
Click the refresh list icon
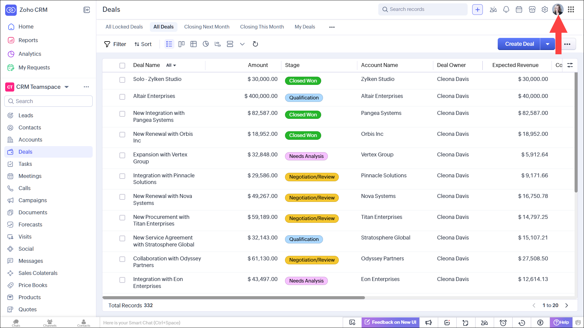(255, 44)
